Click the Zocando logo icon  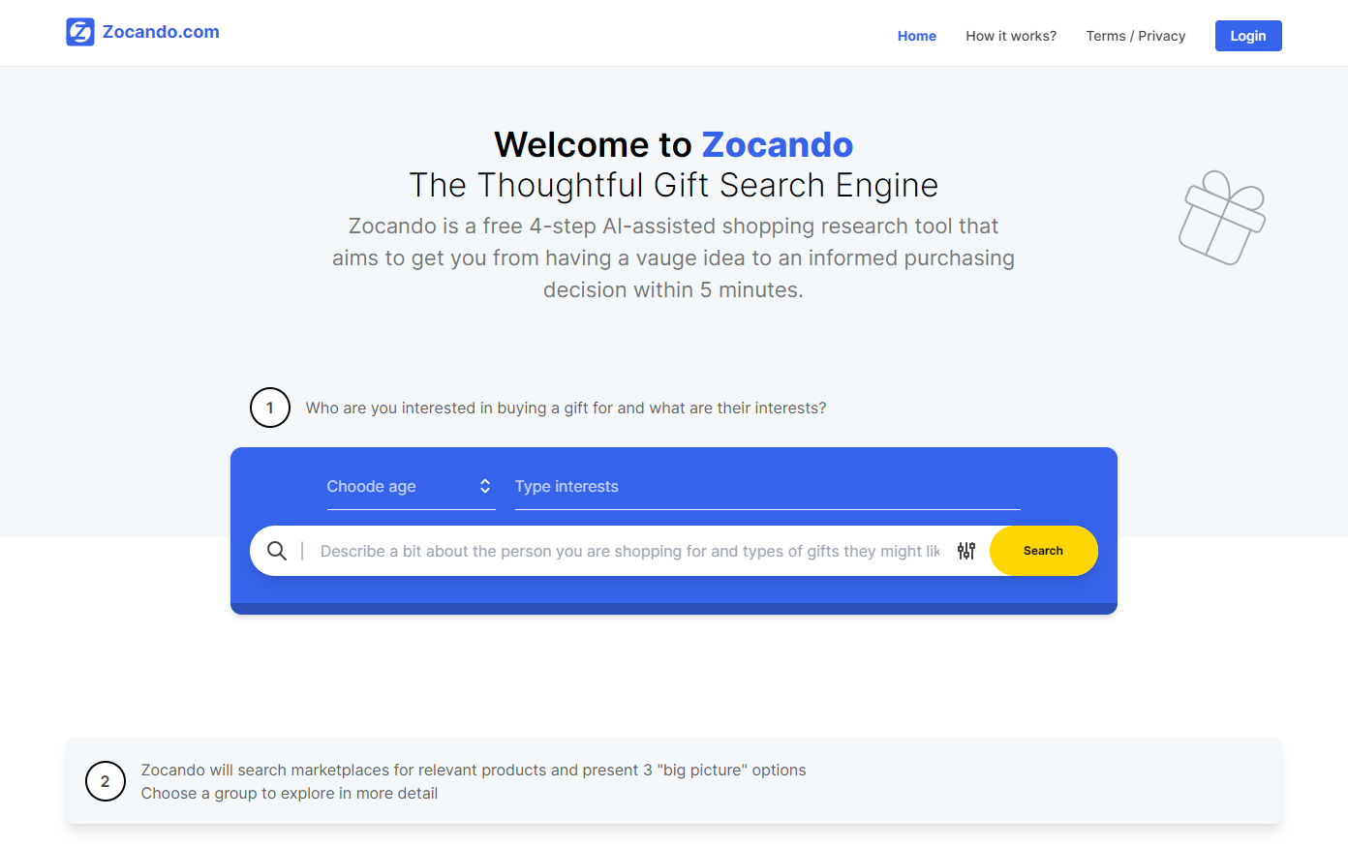click(x=81, y=32)
